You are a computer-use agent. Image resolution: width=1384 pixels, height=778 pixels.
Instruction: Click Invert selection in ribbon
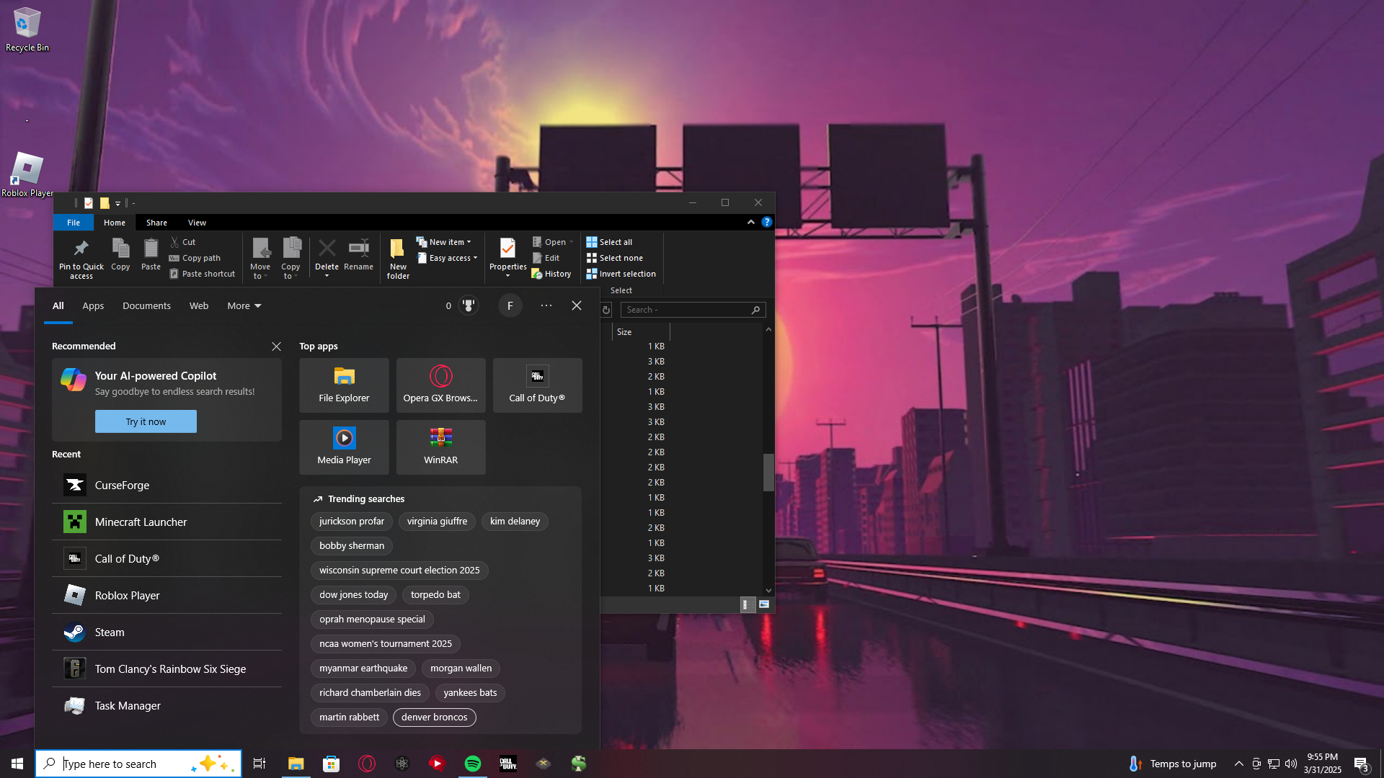pos(621,274)
